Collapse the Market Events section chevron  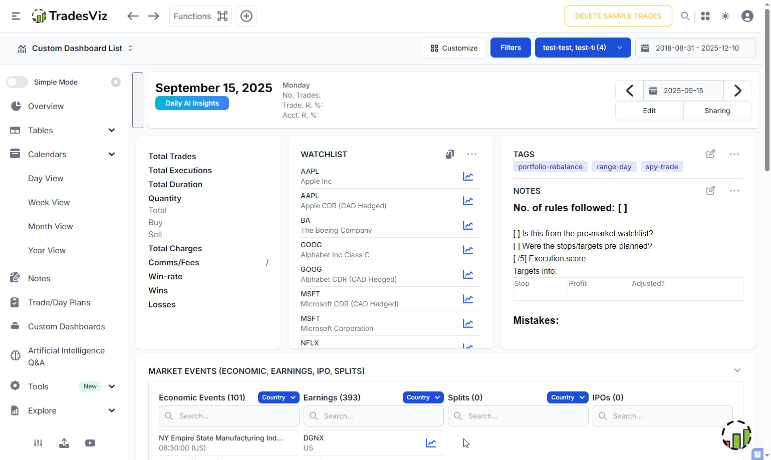click(737, 370)
